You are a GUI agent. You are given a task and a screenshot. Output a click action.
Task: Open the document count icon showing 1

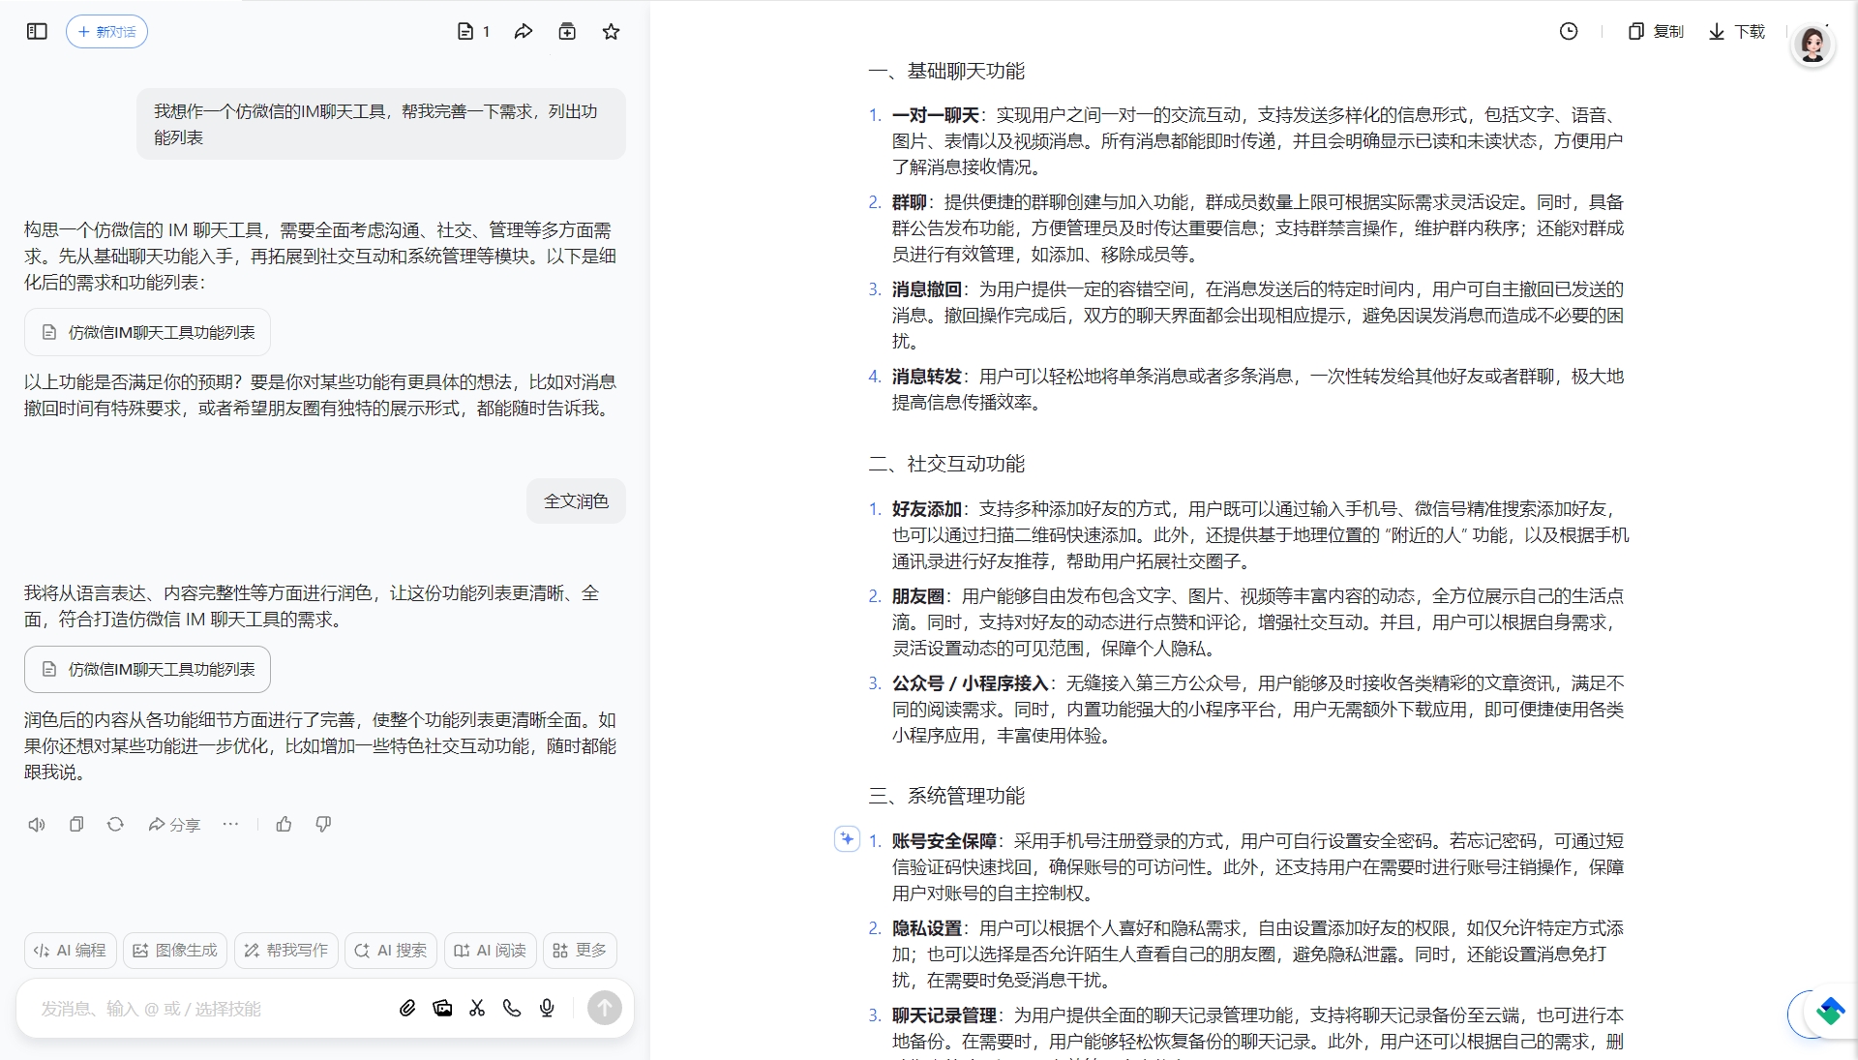tap(473, 32)
